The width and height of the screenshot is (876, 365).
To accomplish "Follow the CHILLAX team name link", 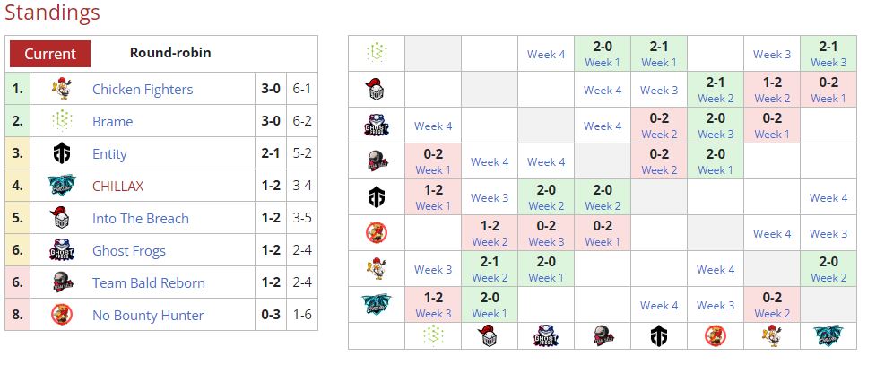I will [x=117, y=186].
